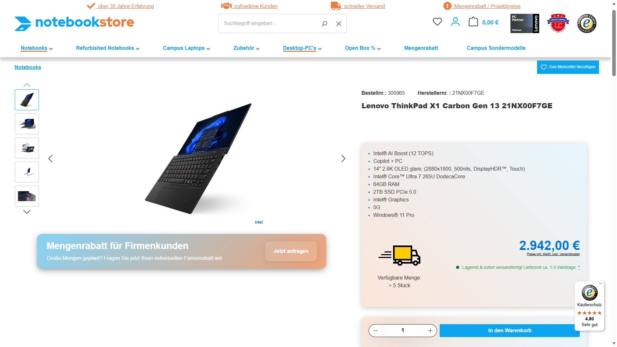Expand the Notebooks menu dropdown

coord(37,48)
